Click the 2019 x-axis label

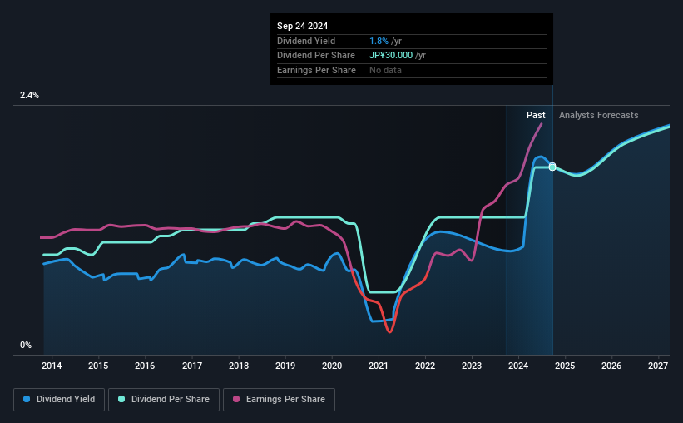pyautogui.click(x=285, y=366)
